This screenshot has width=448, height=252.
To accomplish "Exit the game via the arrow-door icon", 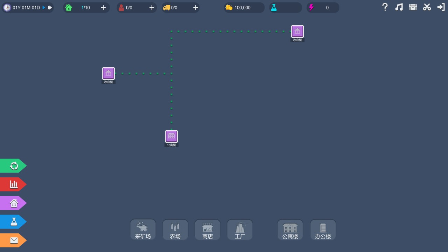I will [x=441, y=7].
